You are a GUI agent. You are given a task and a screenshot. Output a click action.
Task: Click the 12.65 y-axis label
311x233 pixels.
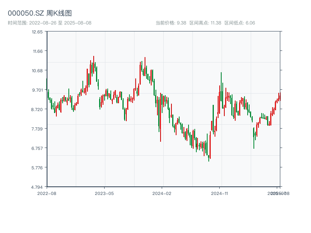pyautogui.click(x=37, y=32)
